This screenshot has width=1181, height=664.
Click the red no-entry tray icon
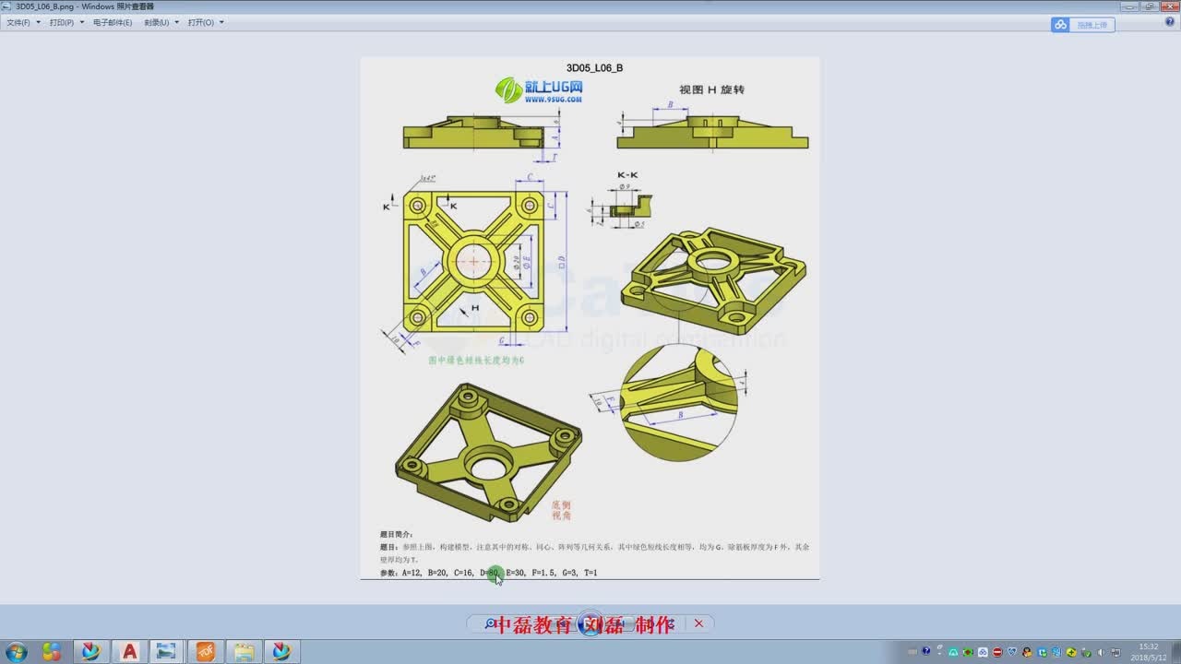pos(997,652)
